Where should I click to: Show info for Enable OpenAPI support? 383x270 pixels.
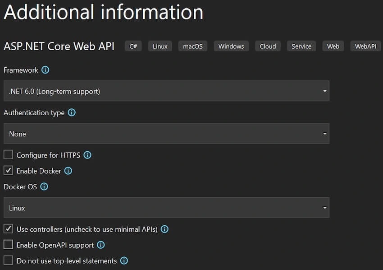pyautogui.click(x=100, y=245)
